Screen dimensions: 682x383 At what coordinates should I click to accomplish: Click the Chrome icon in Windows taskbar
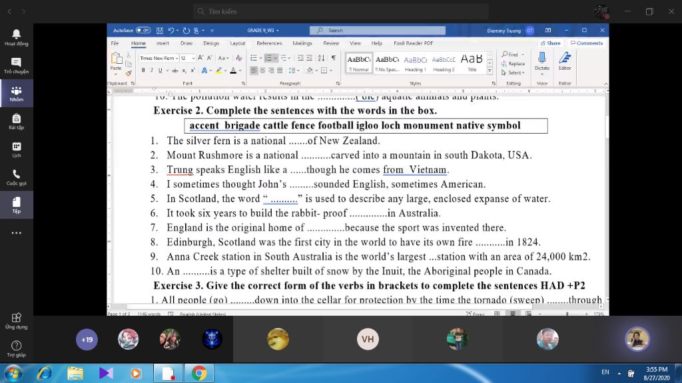click(199, 373)
